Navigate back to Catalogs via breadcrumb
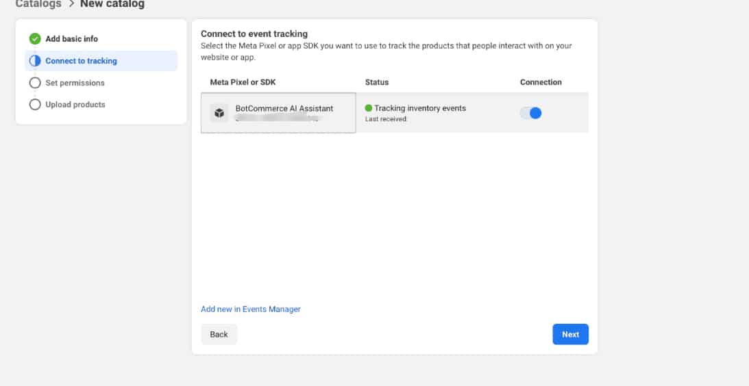This screenshot has width=749, height=386. tap(40, 4)
